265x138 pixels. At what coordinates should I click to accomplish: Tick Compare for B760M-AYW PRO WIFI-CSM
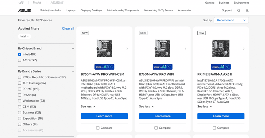(98, 128)
